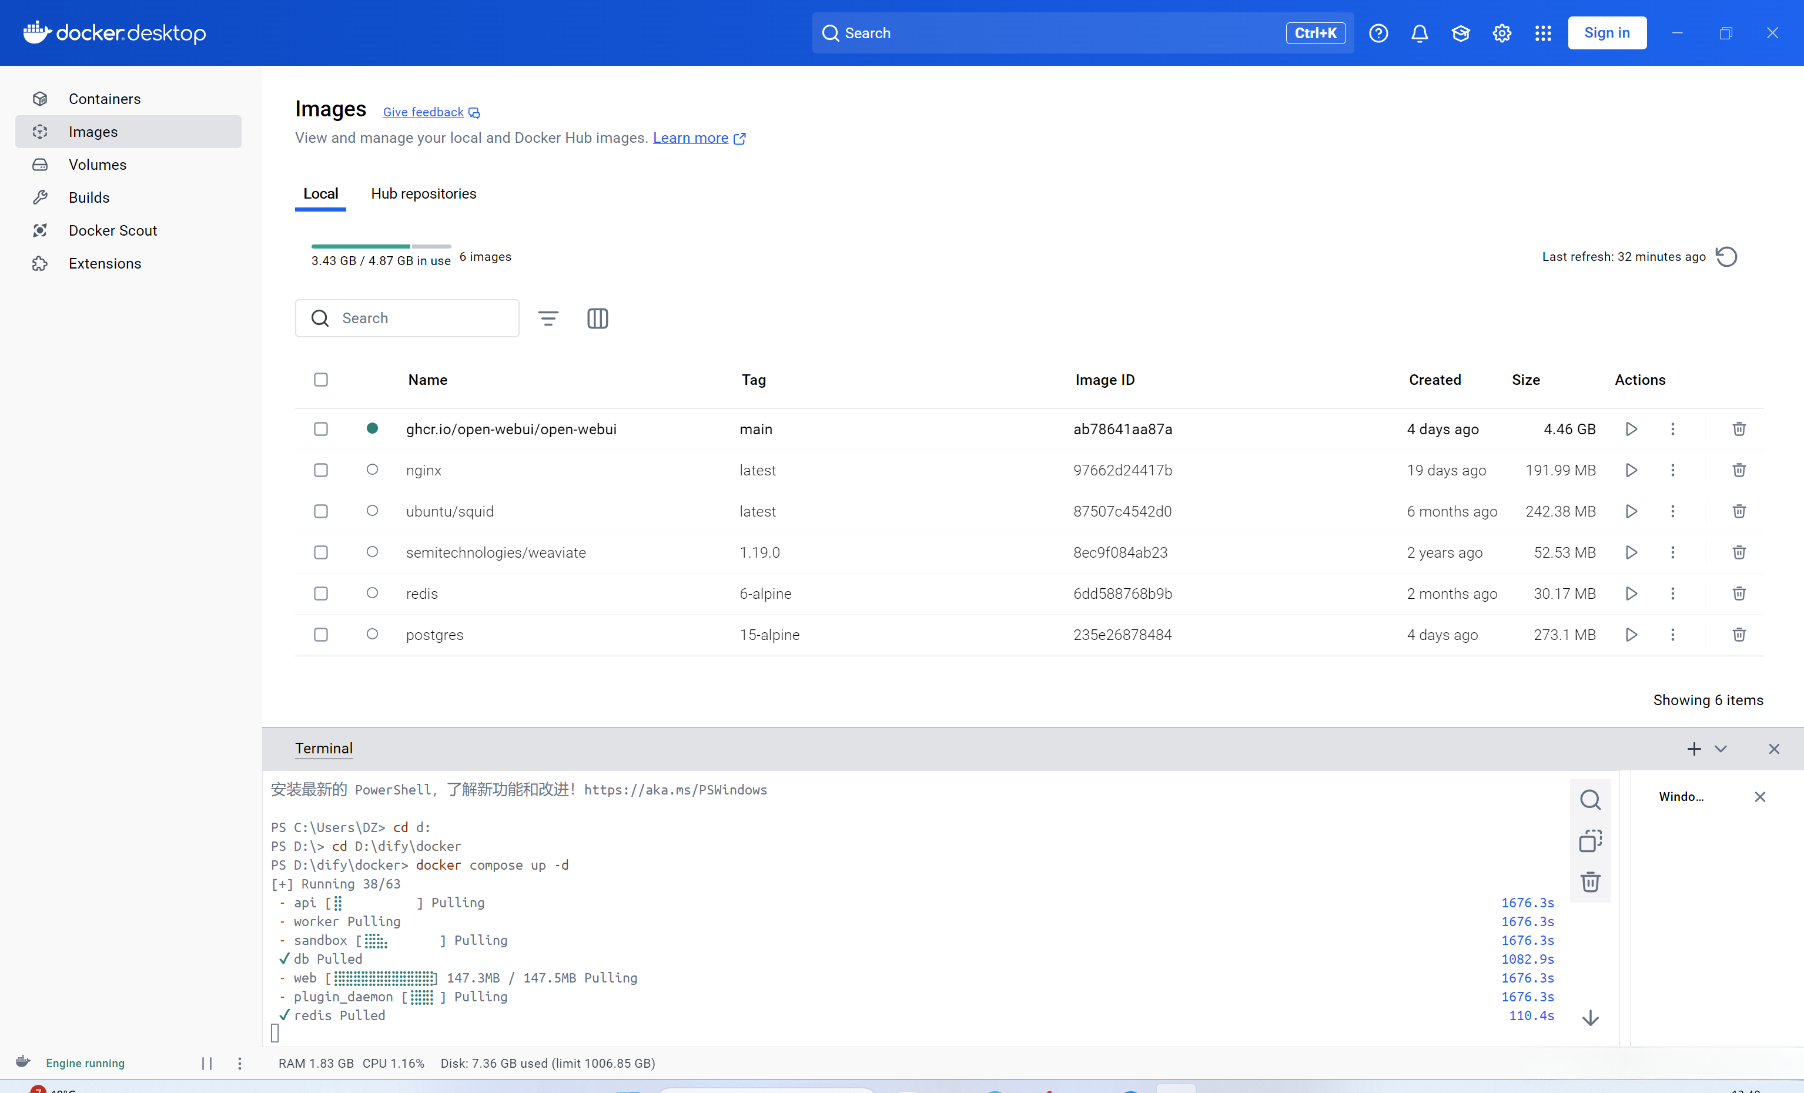Open the Learning center icon
This screenshot has width=1804, height=1093.
(x=1460, y=33)
